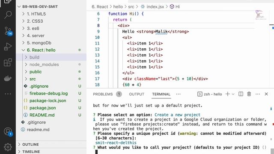Image resolution: width=274 pixels, height=154 pixels.
Task: Click the index.jsx breadcrumb
Action: tap(152, 7)
